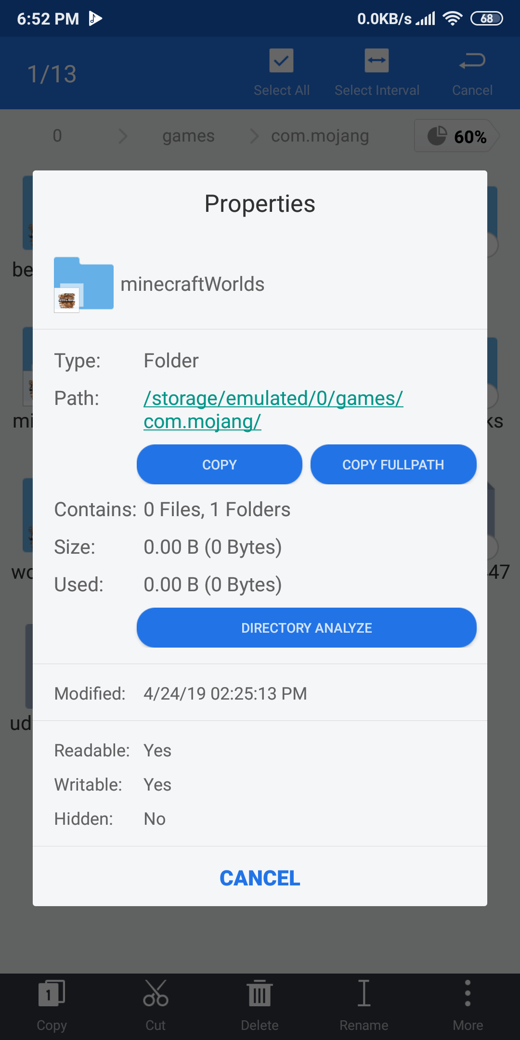
Task: Jump to root 0 breadcrumb
Action: (x=57, y=136)
